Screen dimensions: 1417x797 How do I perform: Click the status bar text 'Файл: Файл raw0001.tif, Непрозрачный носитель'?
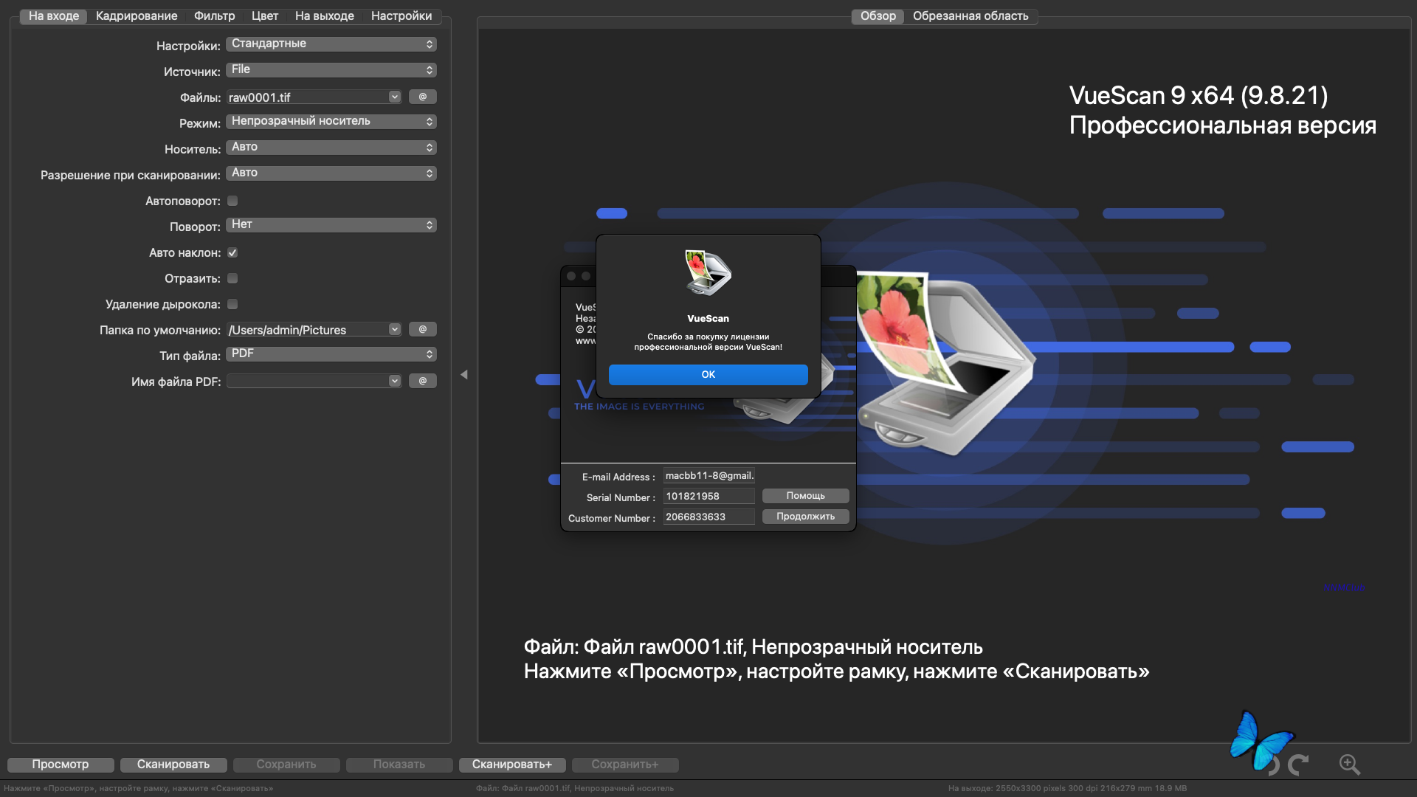click(575, 788)
